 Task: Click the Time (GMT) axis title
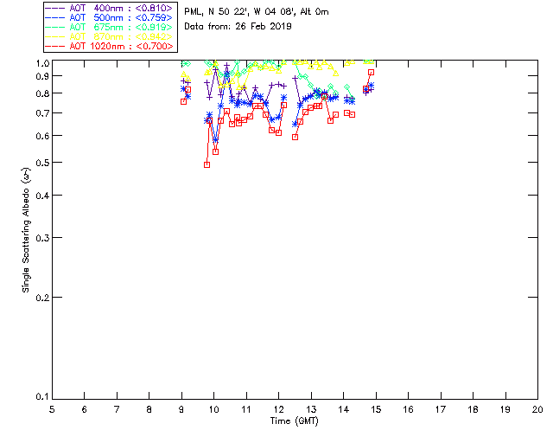(x=294, y=421)
